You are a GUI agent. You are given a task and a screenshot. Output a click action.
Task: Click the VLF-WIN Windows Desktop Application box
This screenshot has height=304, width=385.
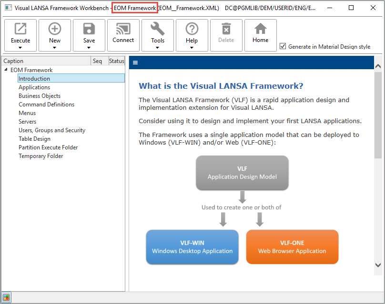[192, 247]
